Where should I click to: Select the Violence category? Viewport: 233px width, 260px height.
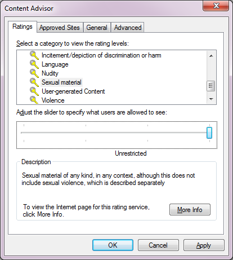53,100
